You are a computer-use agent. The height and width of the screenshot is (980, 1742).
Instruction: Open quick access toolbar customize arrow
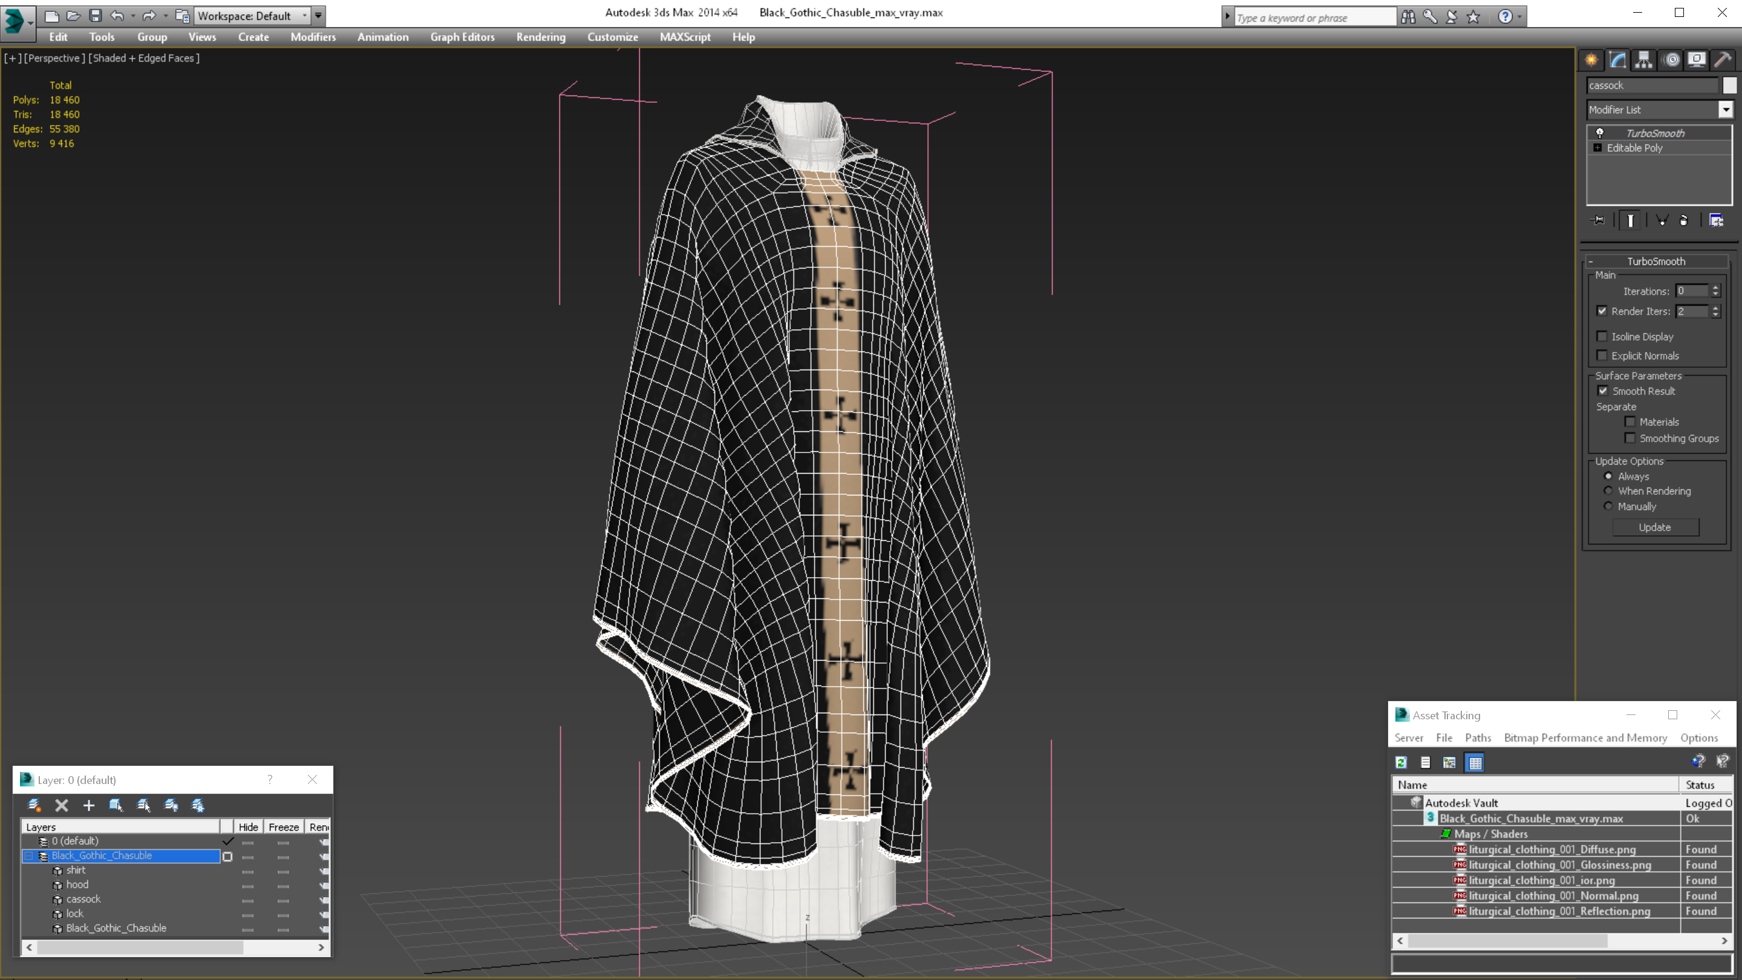[x=319, y=16]
